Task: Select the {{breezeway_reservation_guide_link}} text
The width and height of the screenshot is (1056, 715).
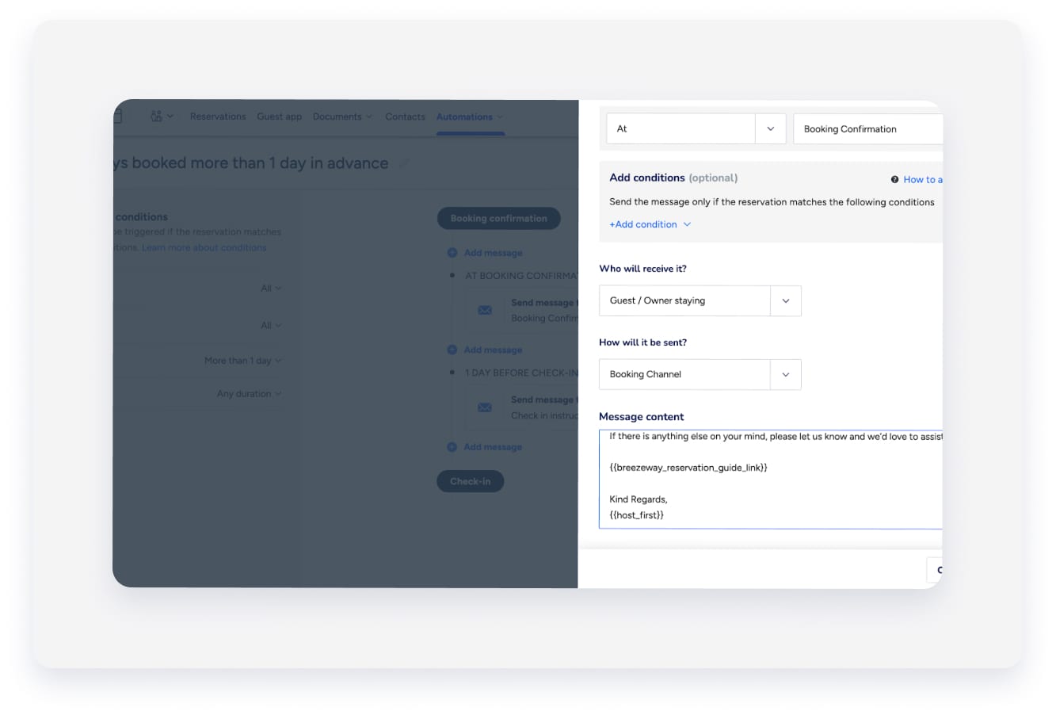Action: [688, 468]
